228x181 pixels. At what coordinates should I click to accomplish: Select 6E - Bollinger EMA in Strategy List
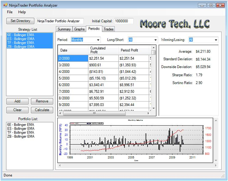click(30, 35)
